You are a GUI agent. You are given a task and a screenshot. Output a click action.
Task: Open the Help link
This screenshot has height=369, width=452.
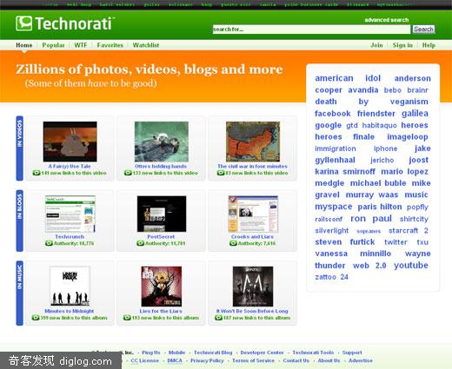[429, 45]
